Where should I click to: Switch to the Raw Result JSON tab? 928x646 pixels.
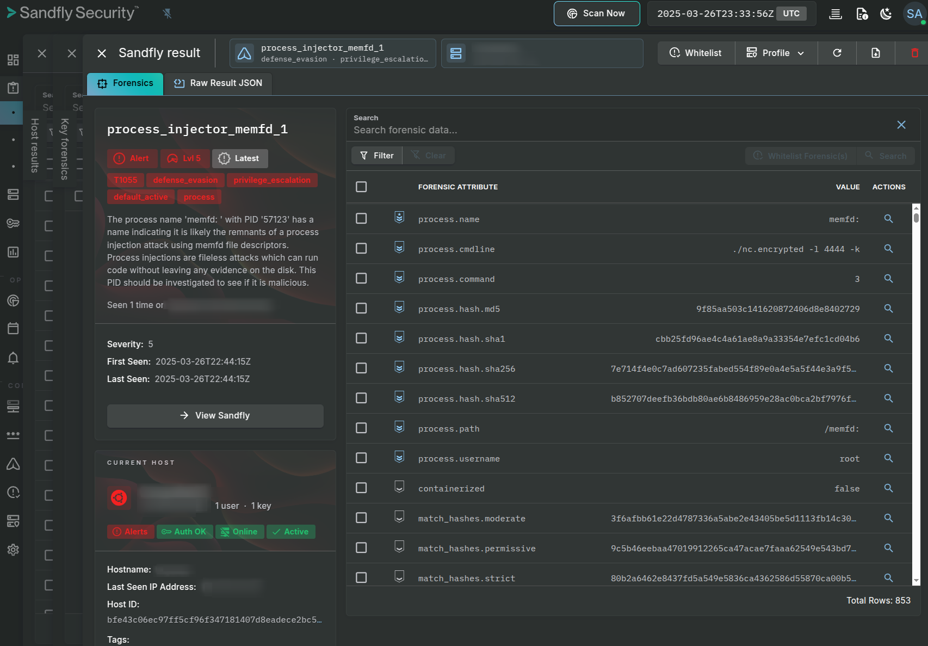click(x=218, y=83)
